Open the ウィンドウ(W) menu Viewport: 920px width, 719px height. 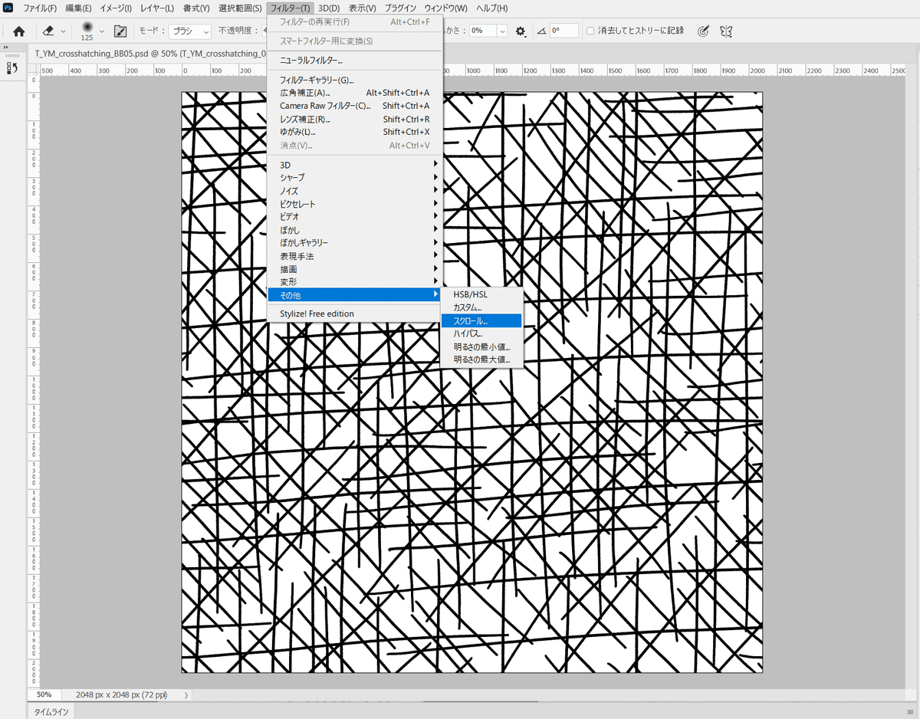tap(445, 8)
